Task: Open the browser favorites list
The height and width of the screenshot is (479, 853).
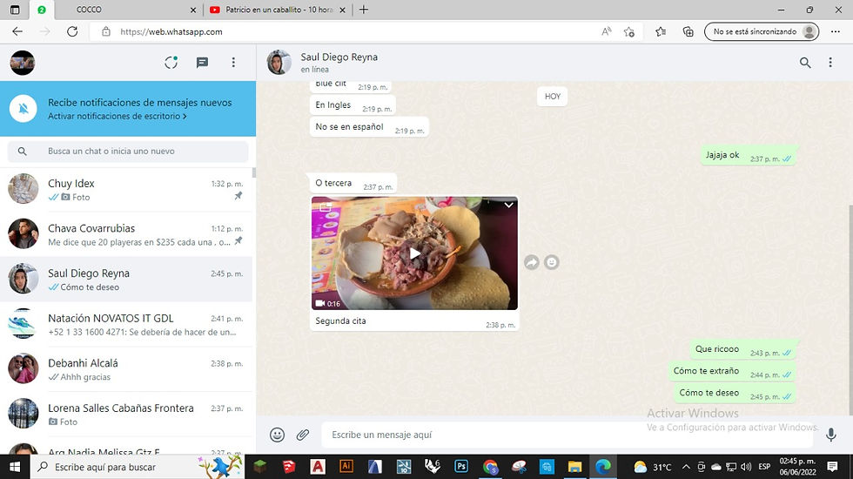Action: 661,31
